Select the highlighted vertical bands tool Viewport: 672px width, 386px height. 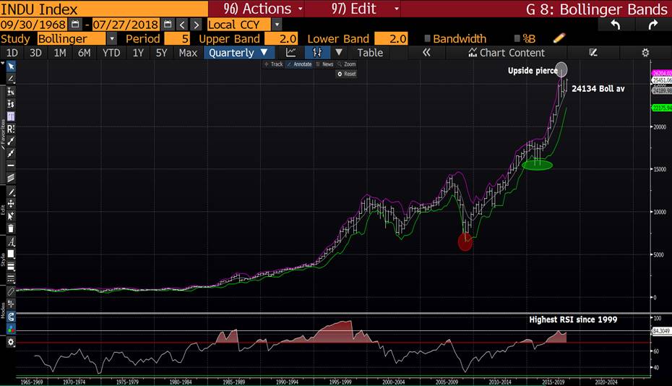(11, 116)
